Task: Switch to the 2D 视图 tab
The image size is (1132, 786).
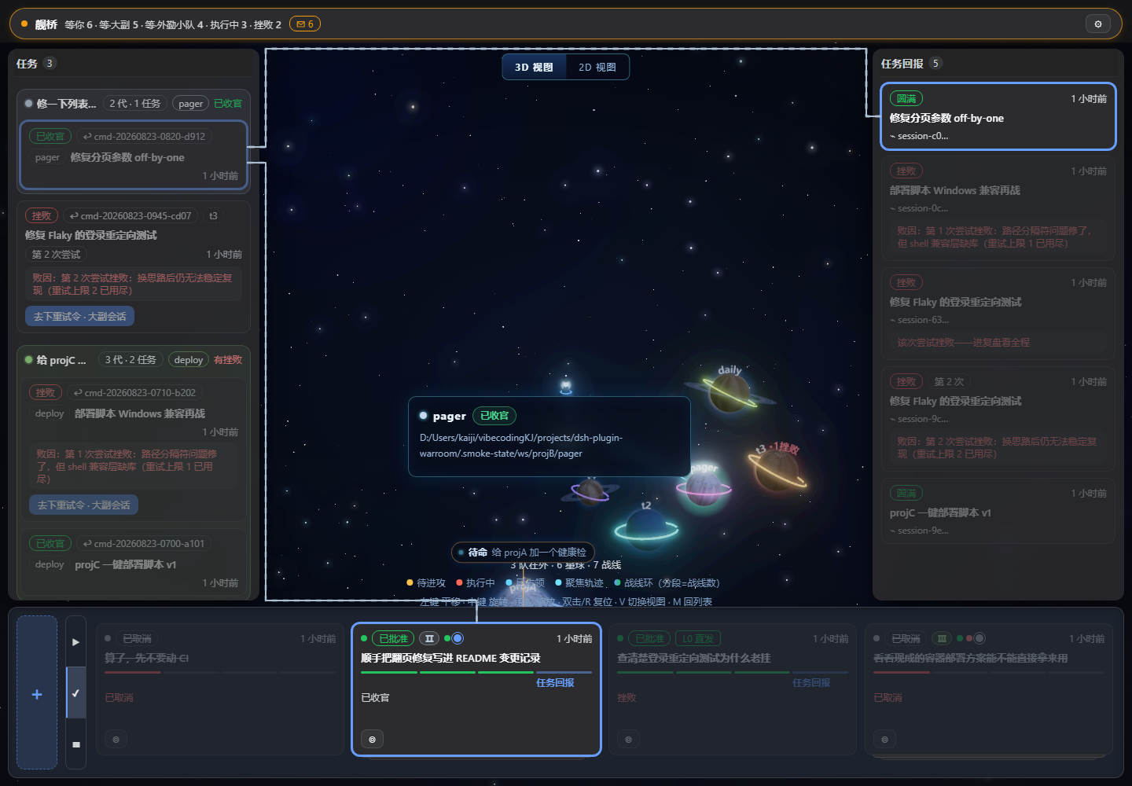Action: 597,67
